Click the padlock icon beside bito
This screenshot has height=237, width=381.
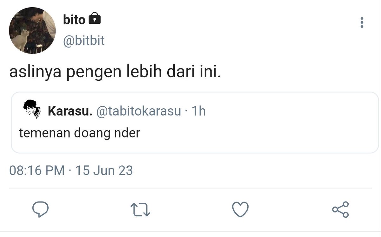(94, 19)
